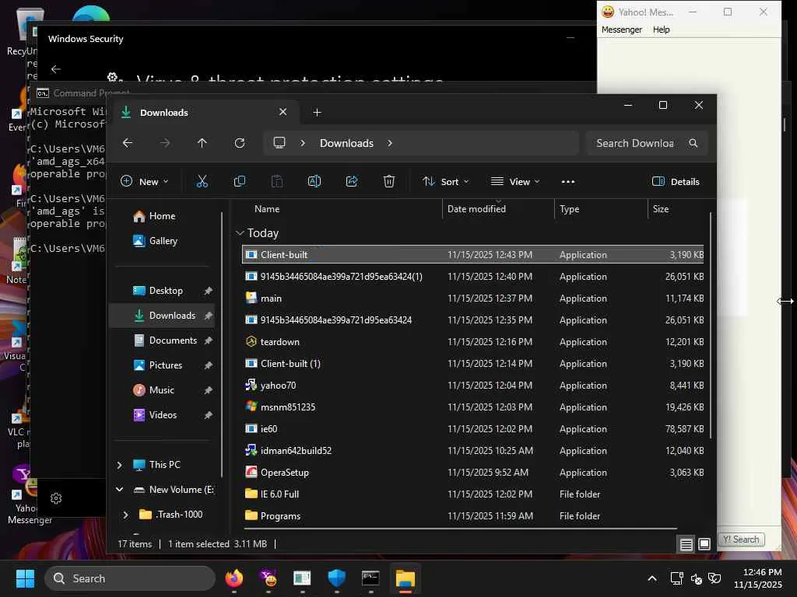The height and width of the screenshot is (597, 797).
Task: Select the yahoo70 application file
Action: point(472,386)
